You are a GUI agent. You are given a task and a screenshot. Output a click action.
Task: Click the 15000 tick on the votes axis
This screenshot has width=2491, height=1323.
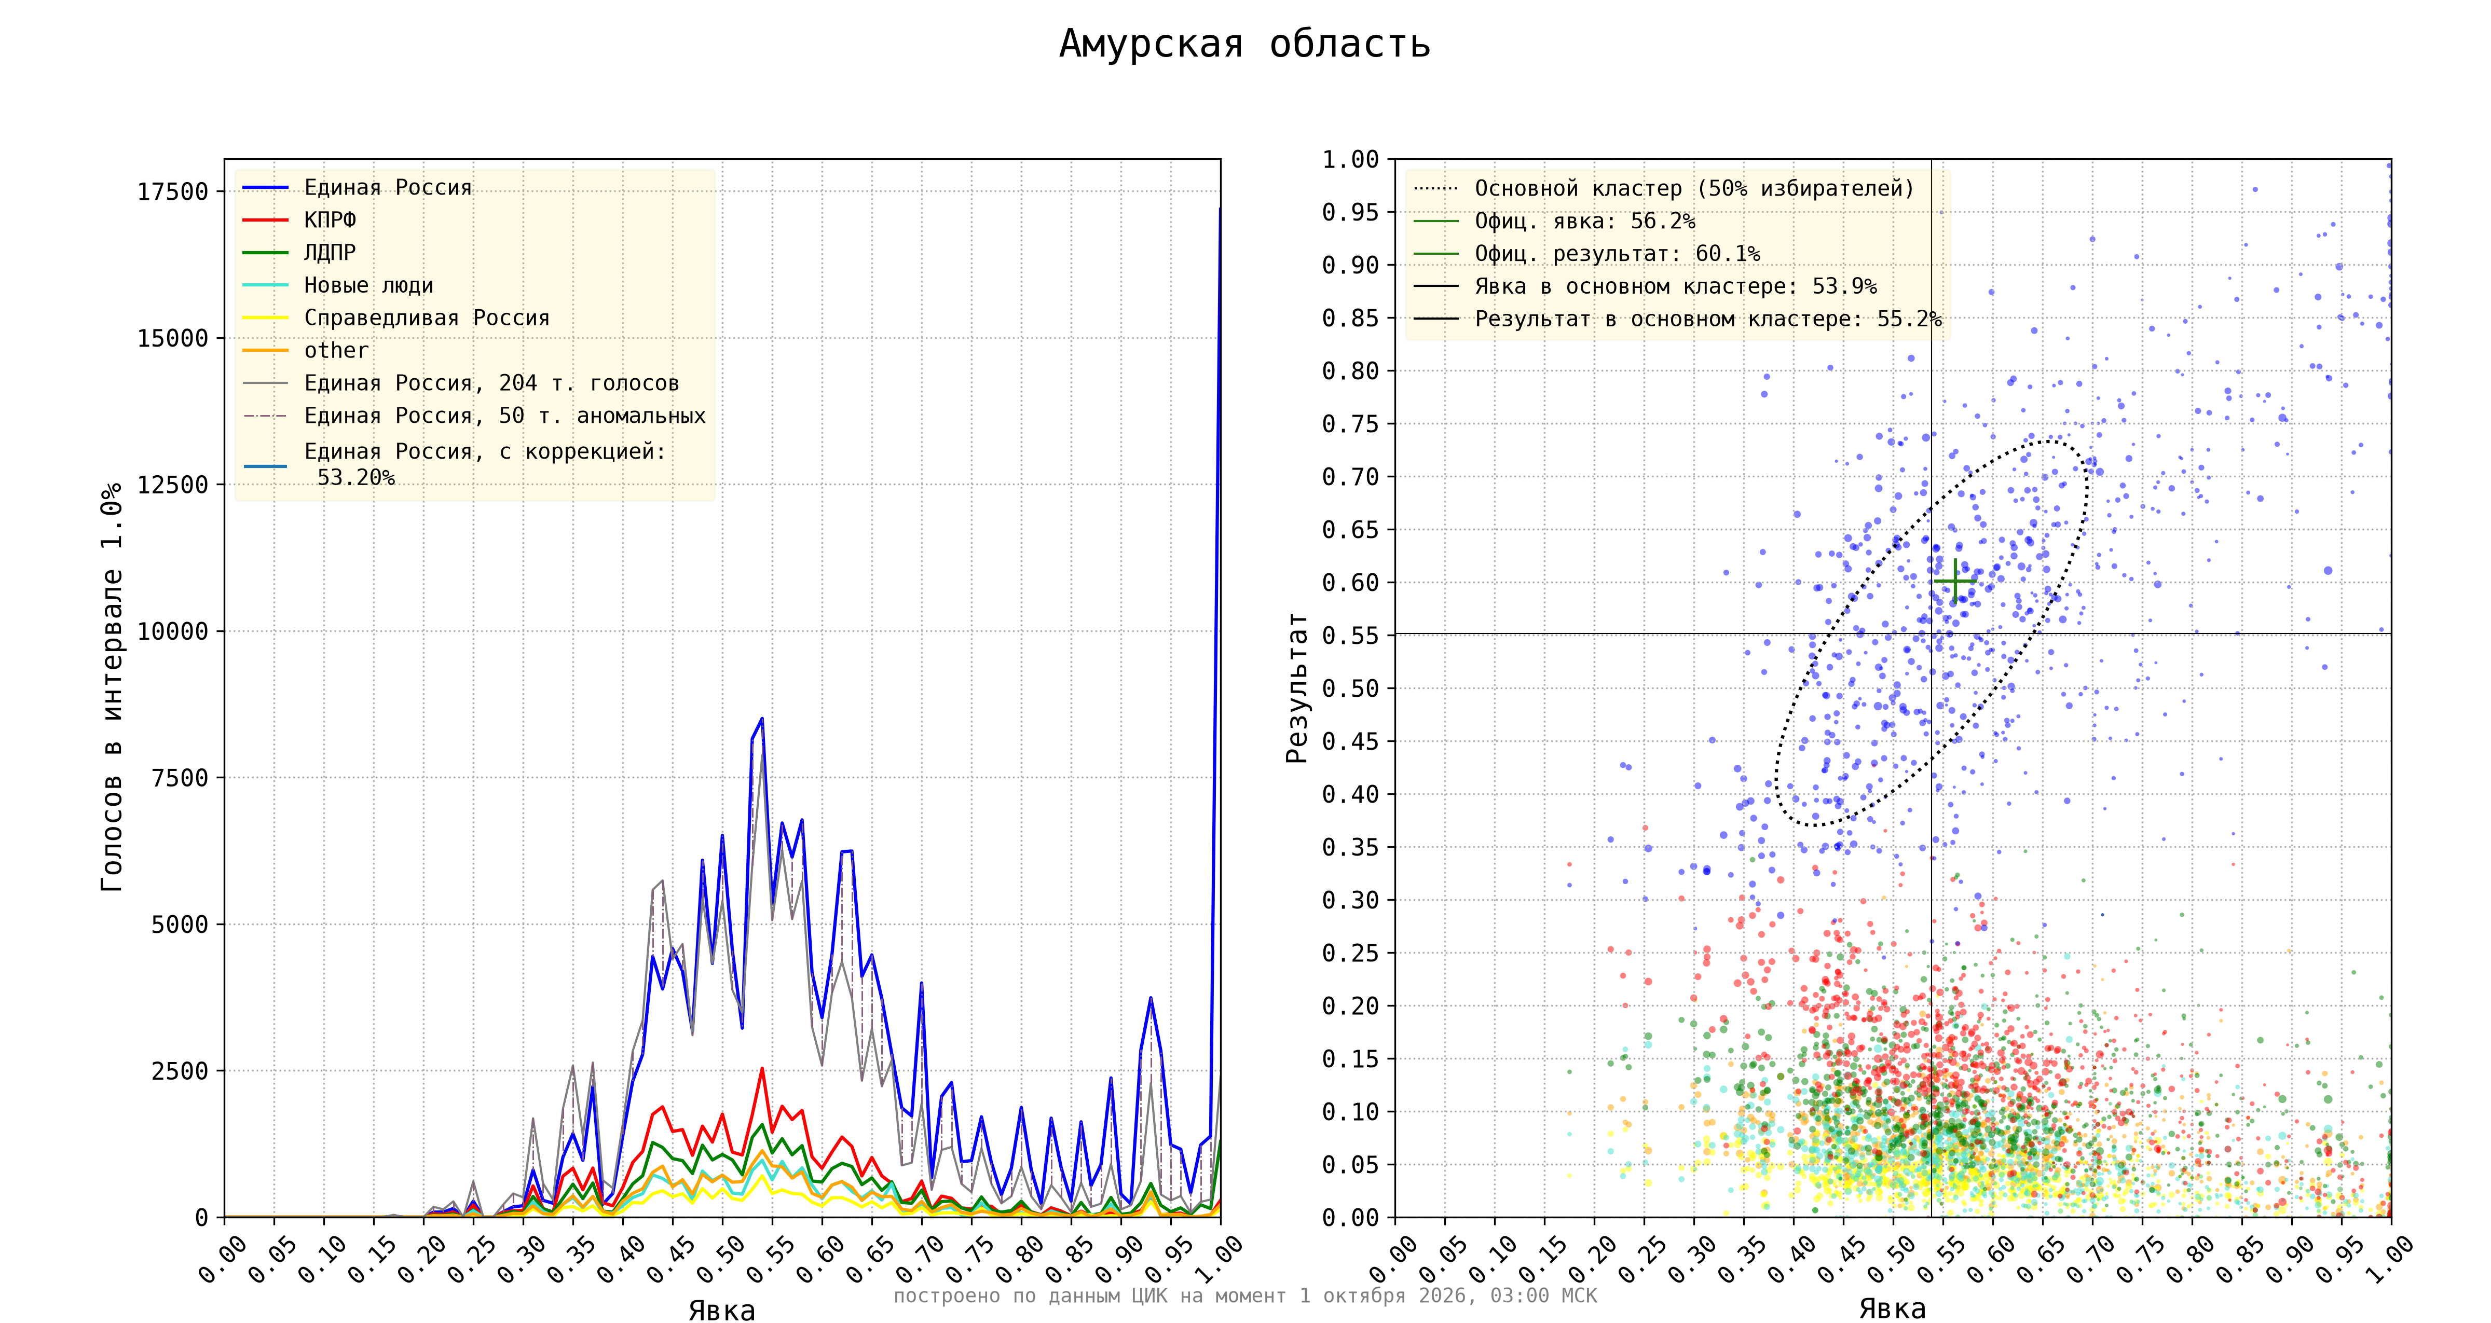point(172,338)
